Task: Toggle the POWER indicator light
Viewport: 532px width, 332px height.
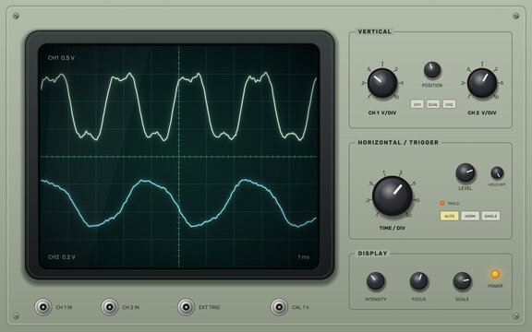Action: [x=495, y=274]
